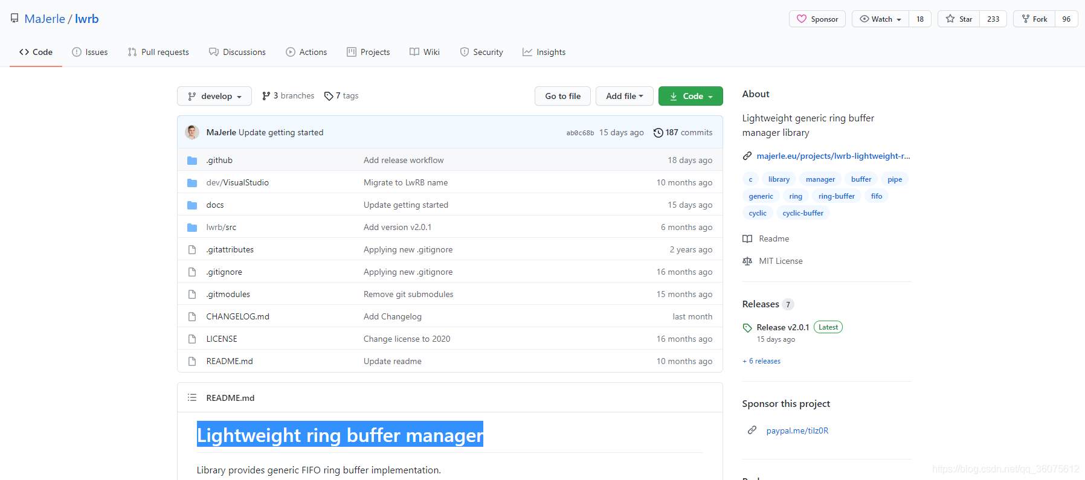Click the pipe topic tag
This screenshot has width=1085, height=480.
(x=895, y=179)
